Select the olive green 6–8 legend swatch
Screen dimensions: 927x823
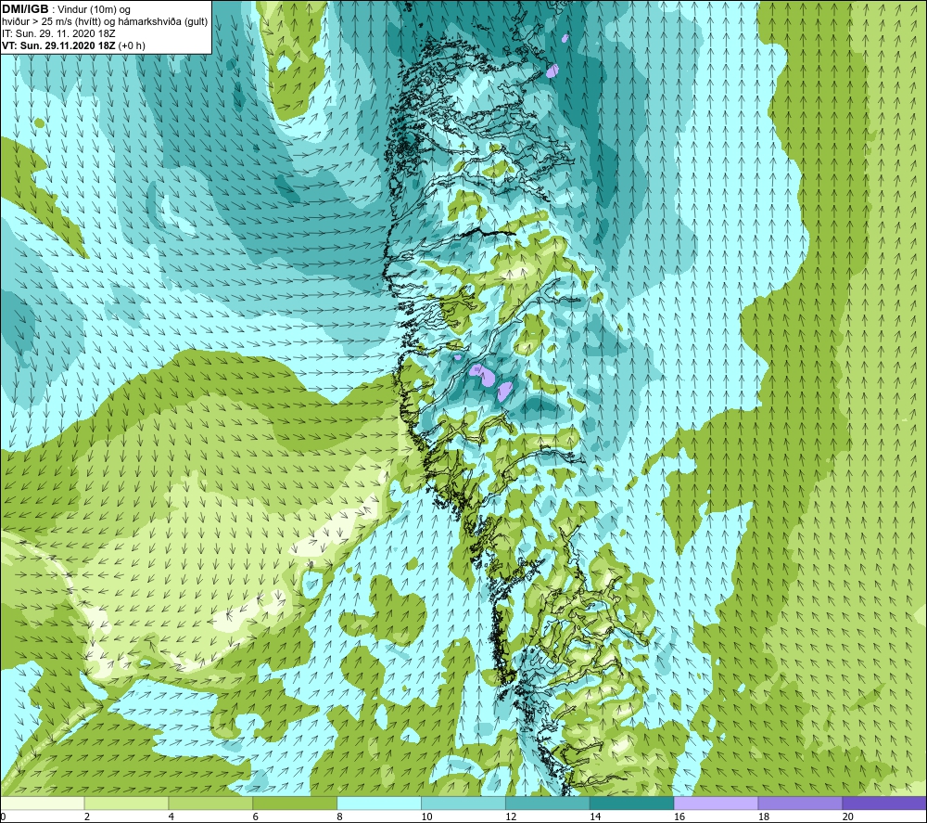[295, 803]
